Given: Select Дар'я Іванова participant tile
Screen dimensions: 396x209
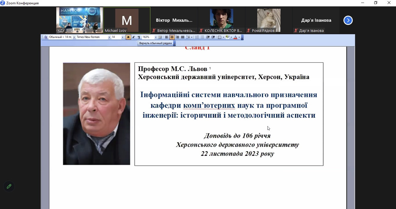Looking at the screenshot, I should 316,20.
